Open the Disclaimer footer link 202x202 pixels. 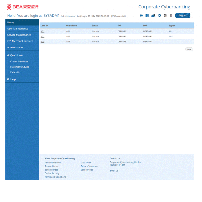click(x=86, y=163)
